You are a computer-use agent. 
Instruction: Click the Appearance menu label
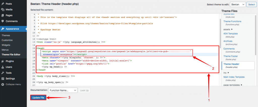pyautogui.click(x=12, y=29)
